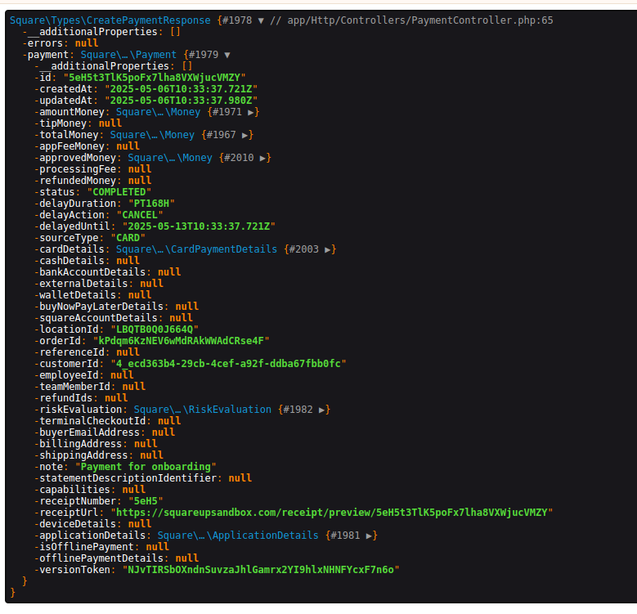Select the payment id value string
Viewport: 637px width, 614px height.
pos(155,78)
